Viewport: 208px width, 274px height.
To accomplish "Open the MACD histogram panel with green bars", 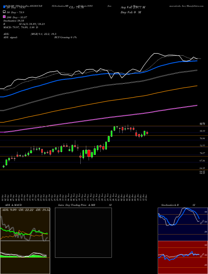I will pyautogui.click(x=25, y=257).
